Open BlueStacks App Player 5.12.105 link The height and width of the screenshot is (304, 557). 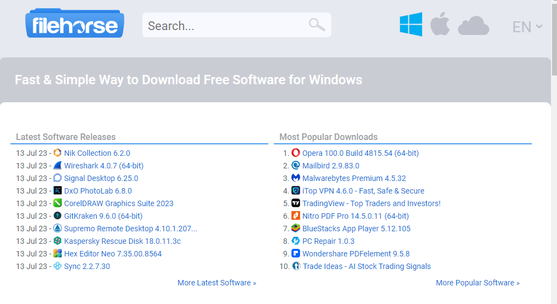click(357, 229)
